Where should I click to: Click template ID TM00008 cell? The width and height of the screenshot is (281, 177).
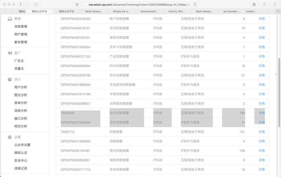coord(67,113)
